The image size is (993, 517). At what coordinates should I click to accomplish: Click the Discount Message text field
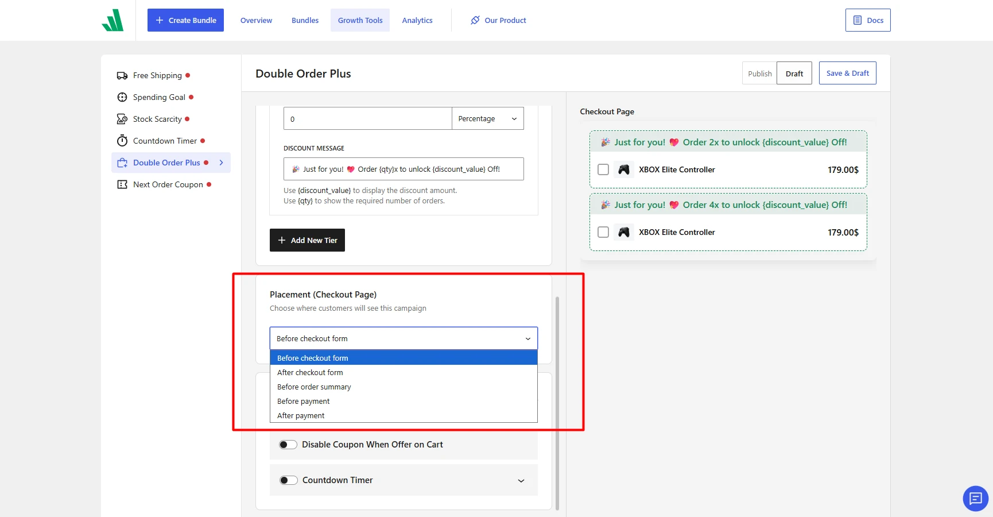click(404, 169)
